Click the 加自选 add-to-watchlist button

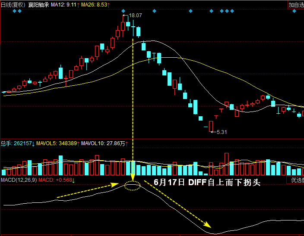point(295,5)
